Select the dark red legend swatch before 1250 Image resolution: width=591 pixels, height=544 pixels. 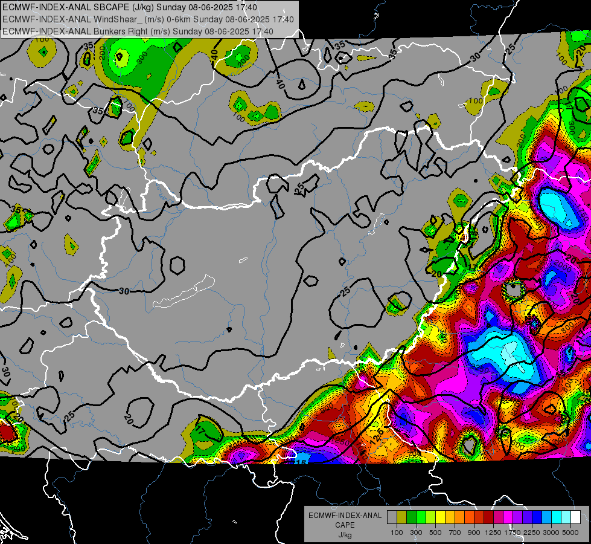488,517
